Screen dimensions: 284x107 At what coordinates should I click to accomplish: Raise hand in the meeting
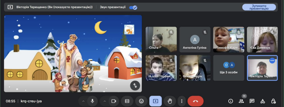(x=170, y=101)
